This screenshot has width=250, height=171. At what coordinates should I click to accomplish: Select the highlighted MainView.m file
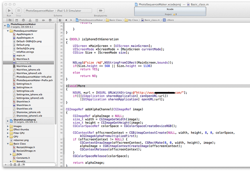(x=28, y=63)
